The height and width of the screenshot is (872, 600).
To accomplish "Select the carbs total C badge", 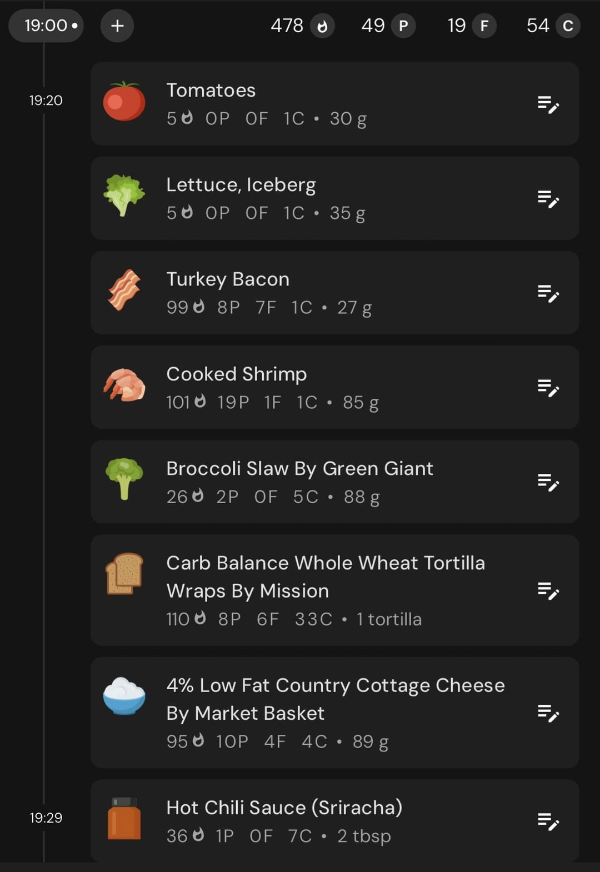I will (x=568, y=26).
